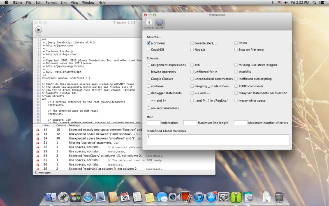Click Maximum number of errors field
The image size is (329, 206).
241,122
